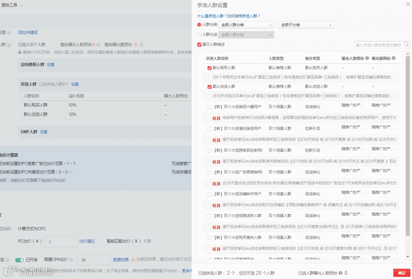Click help icon beside 已选人群曝光人数预估 at bottom

[x=341, y=273]
